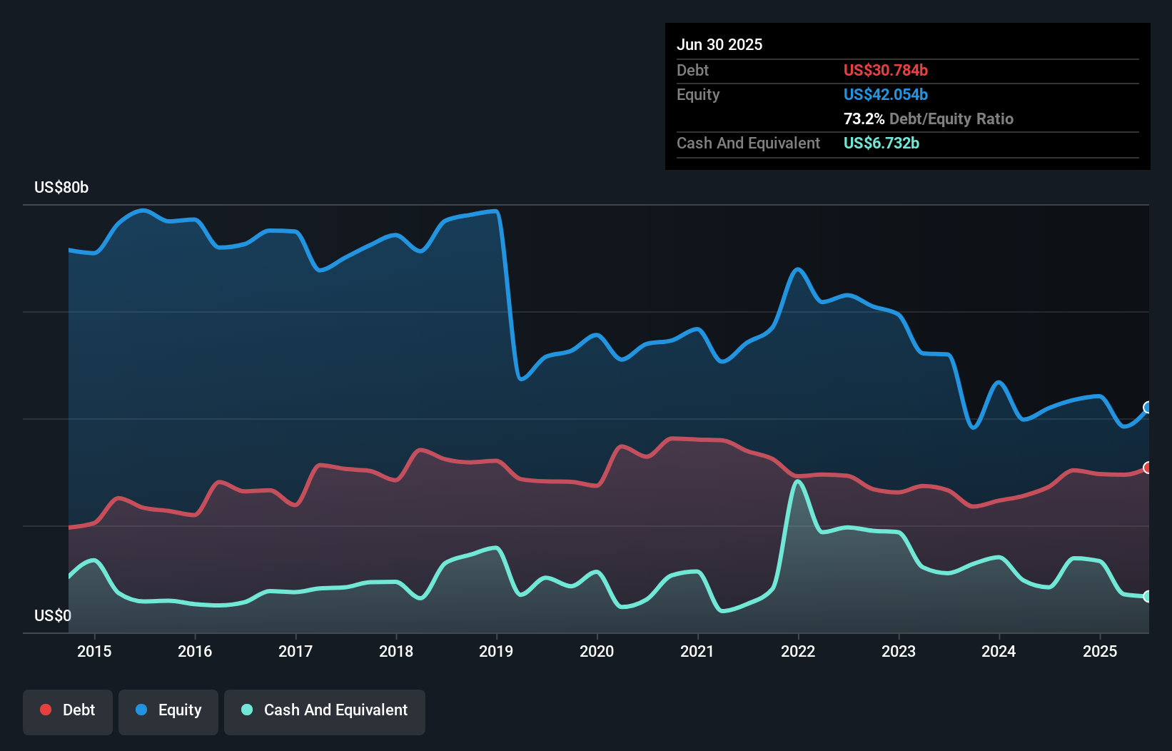Click the US$30.784b Debt value in the tooltip

pyautogui.click(x=886, y=70)
